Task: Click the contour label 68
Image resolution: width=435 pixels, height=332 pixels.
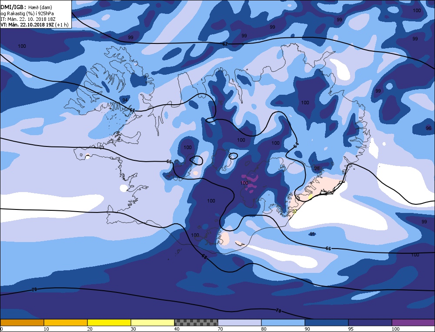Action: click(204, 257)
